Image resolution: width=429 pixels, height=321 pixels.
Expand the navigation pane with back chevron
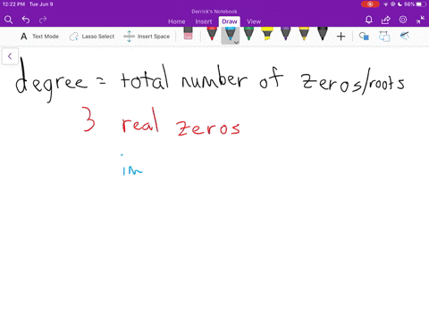pos(10,56)
